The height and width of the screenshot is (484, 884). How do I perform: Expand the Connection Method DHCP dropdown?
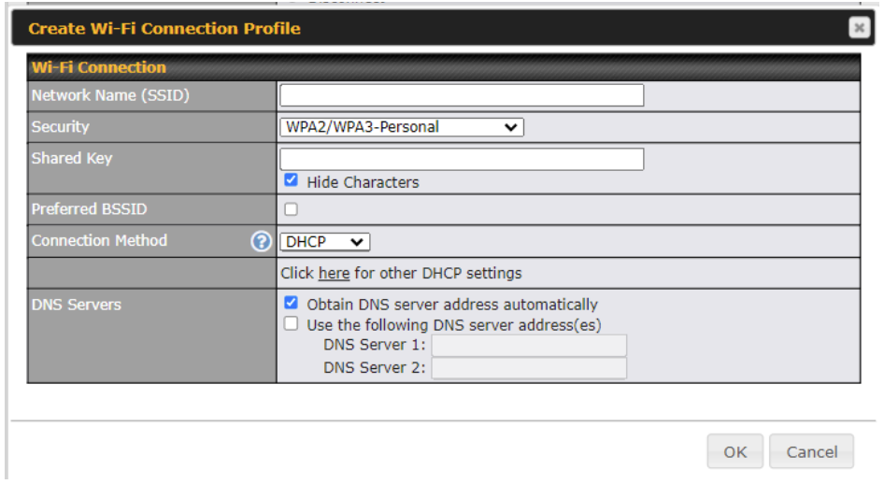coord(324,242)
